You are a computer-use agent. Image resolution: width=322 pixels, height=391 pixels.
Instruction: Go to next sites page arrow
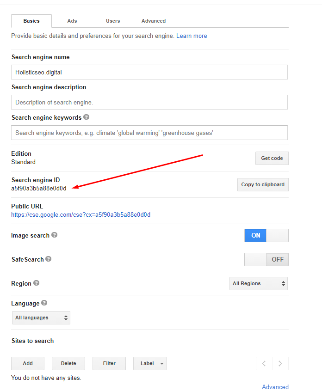[x=280, y=363]
